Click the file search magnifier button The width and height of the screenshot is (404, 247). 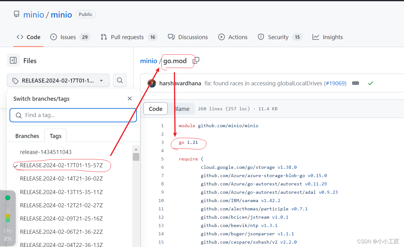[x=120, y=81]
